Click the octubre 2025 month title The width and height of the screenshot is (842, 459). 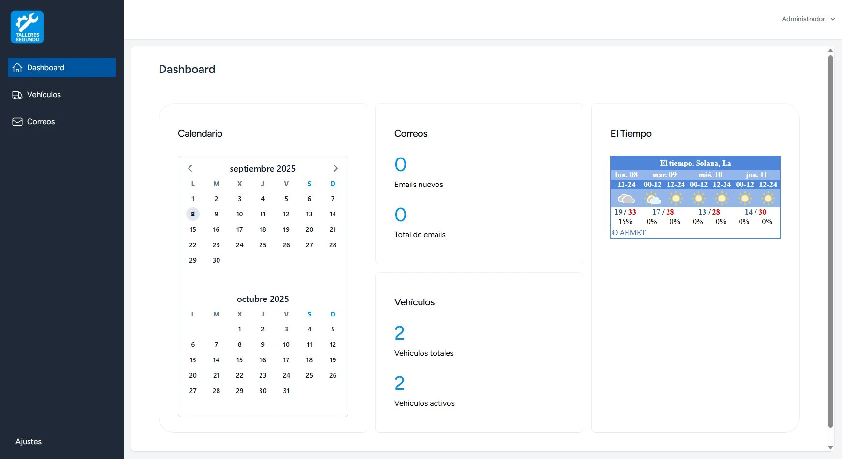point(263,299)
